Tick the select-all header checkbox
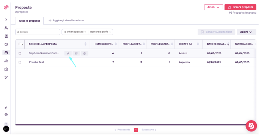 tap(20, 44)
